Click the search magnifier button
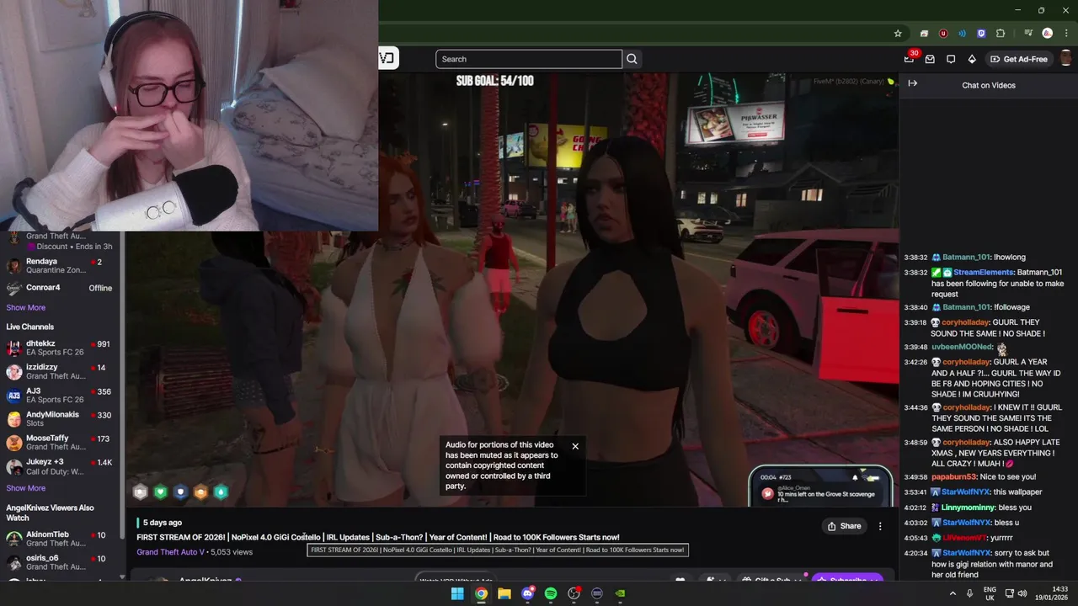The image size is (1078, 606). 632,59
